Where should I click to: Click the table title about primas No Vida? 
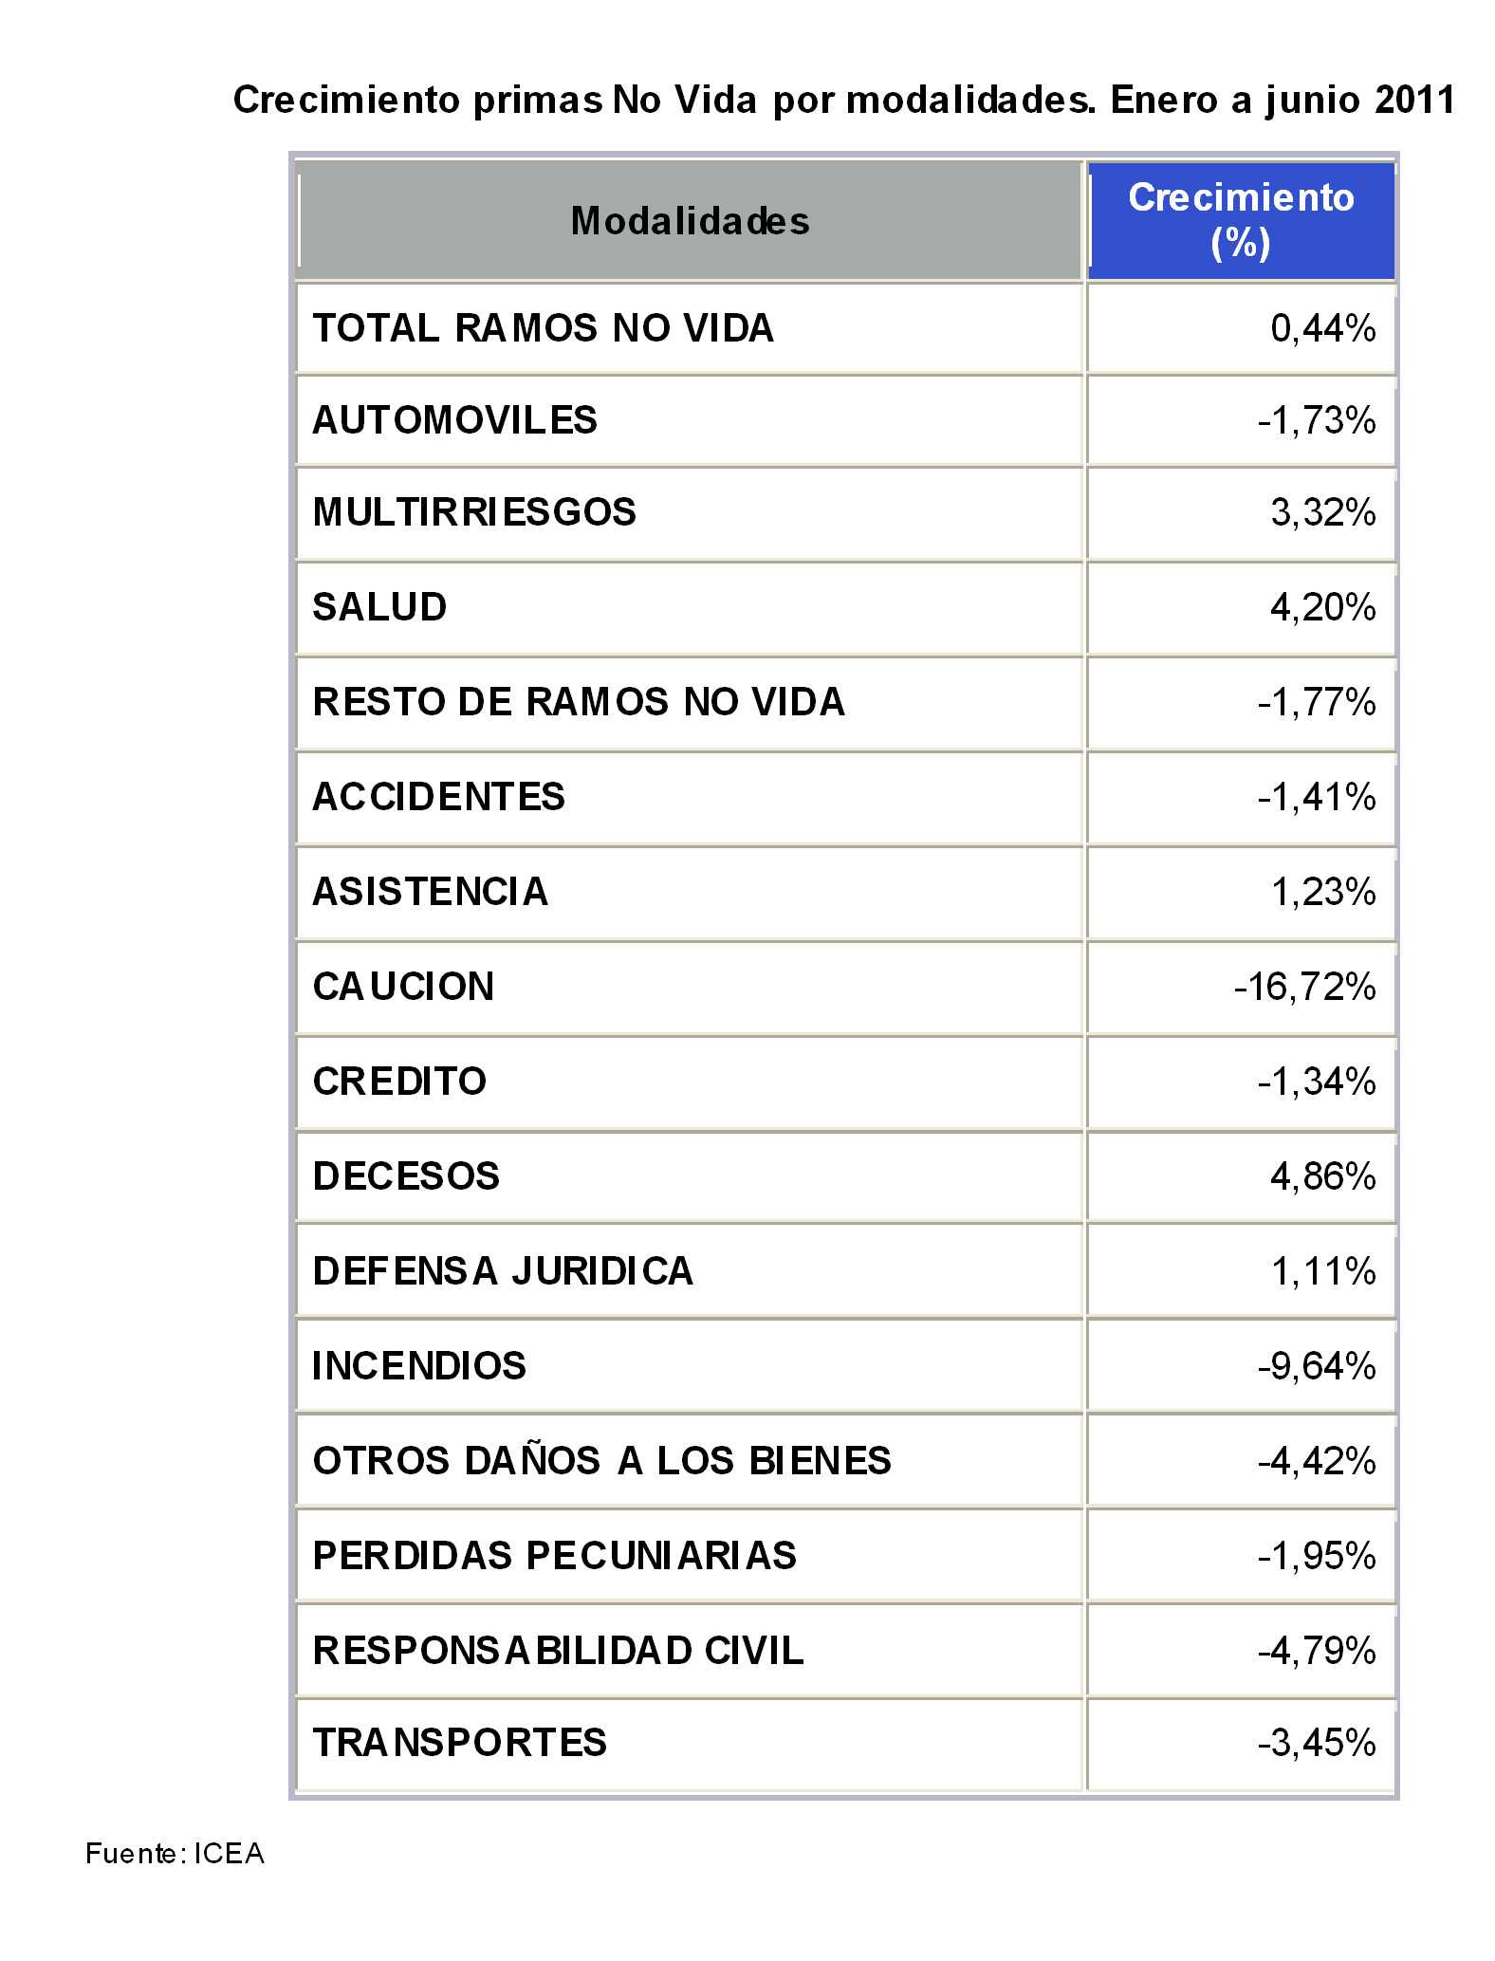843,100
